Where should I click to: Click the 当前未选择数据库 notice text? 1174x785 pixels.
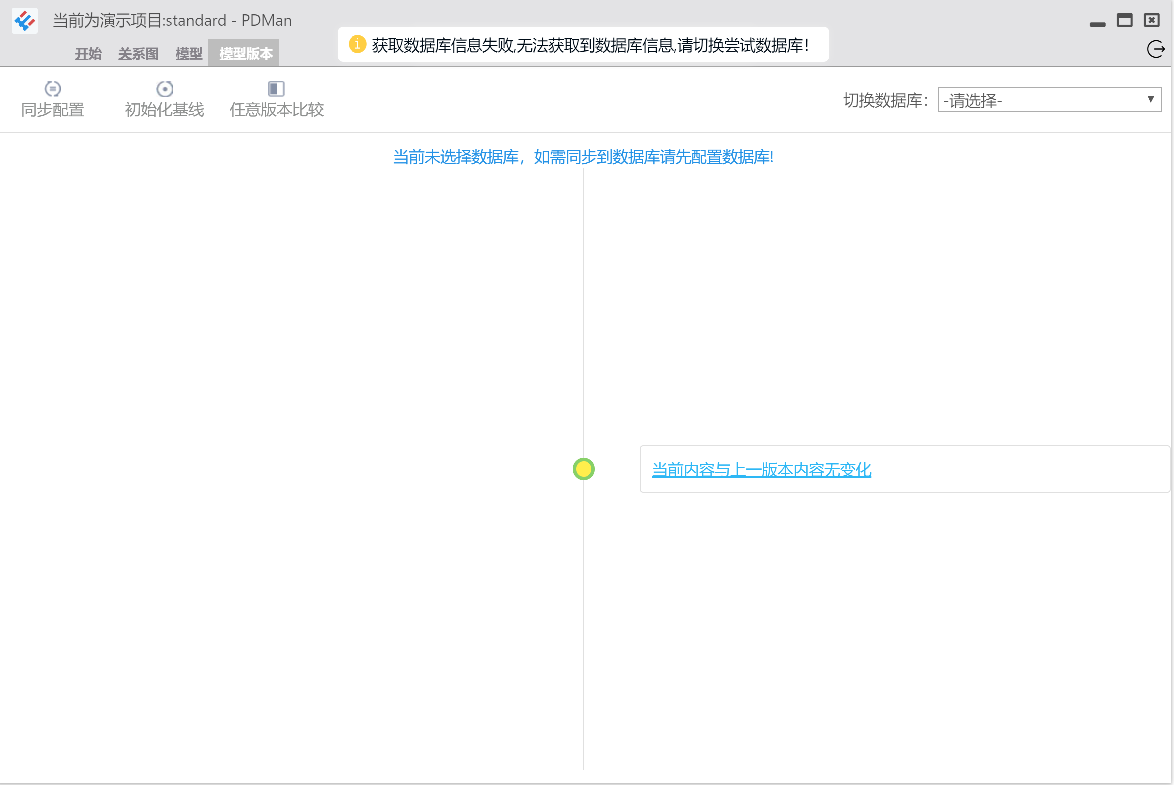(583, 157)
